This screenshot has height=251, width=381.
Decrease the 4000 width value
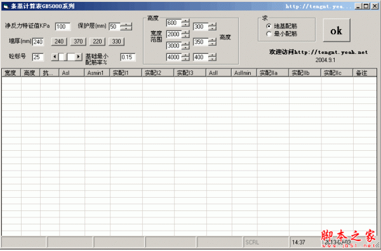pyautogui.click(x=185, y=59)
